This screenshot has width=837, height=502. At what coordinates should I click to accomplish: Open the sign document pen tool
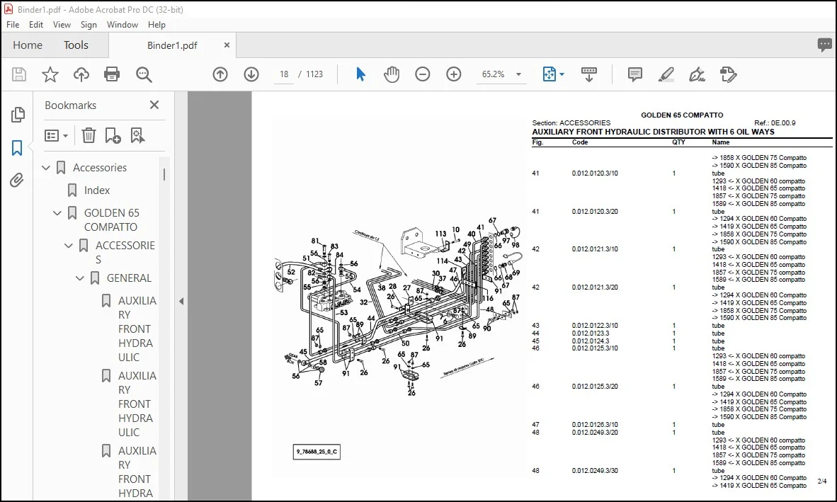click(697, 74)
